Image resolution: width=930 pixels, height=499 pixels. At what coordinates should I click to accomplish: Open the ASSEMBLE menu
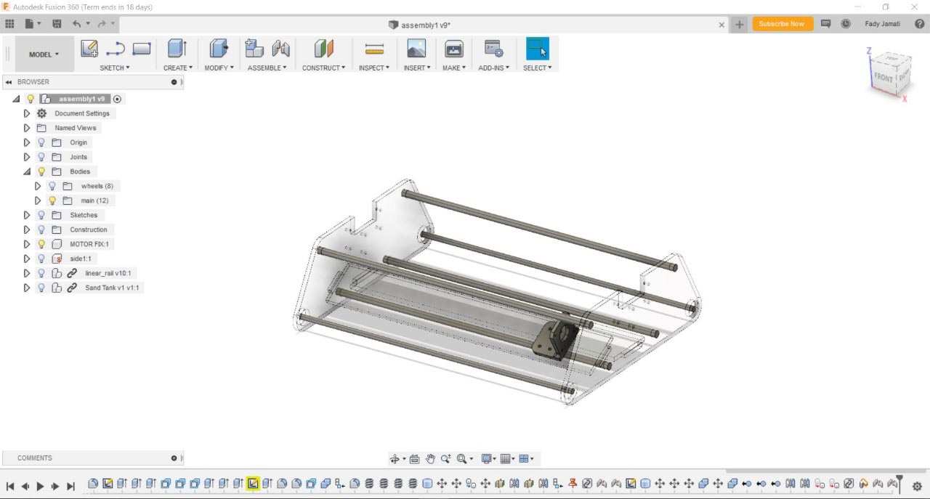(267, 68)
